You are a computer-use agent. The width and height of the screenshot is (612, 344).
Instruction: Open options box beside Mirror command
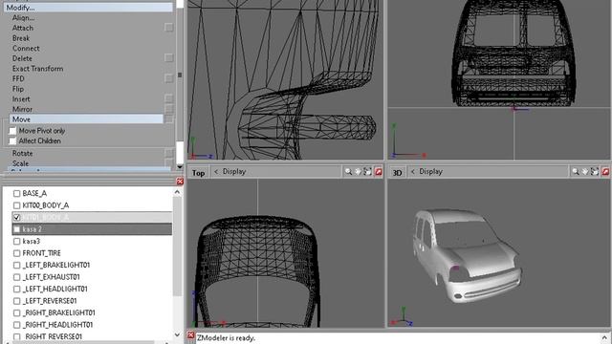[x=168, y=109]
